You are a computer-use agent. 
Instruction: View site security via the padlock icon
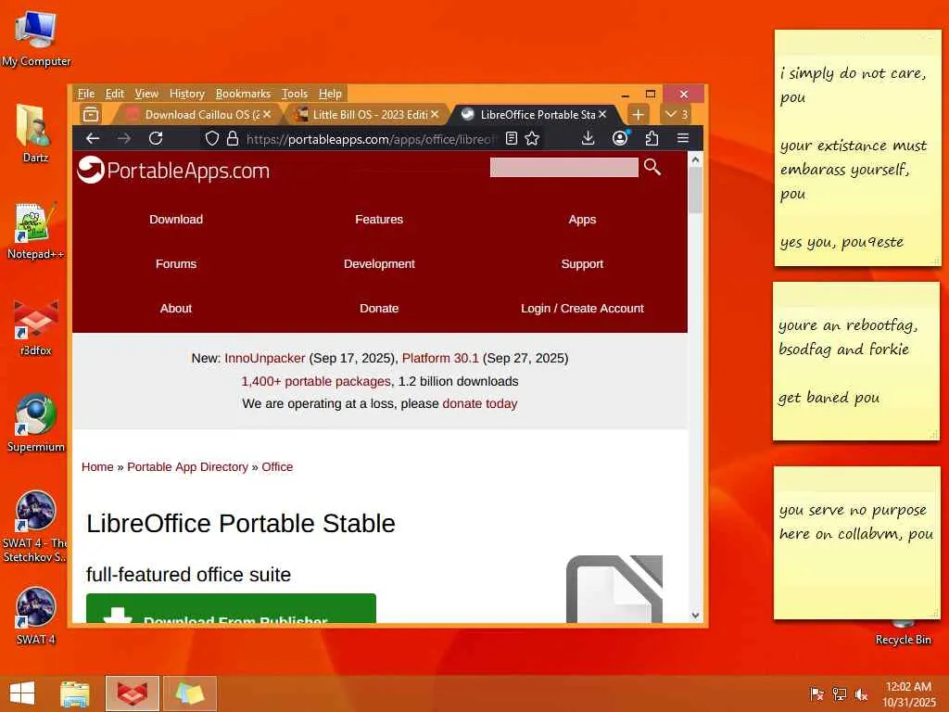(232, 139)
